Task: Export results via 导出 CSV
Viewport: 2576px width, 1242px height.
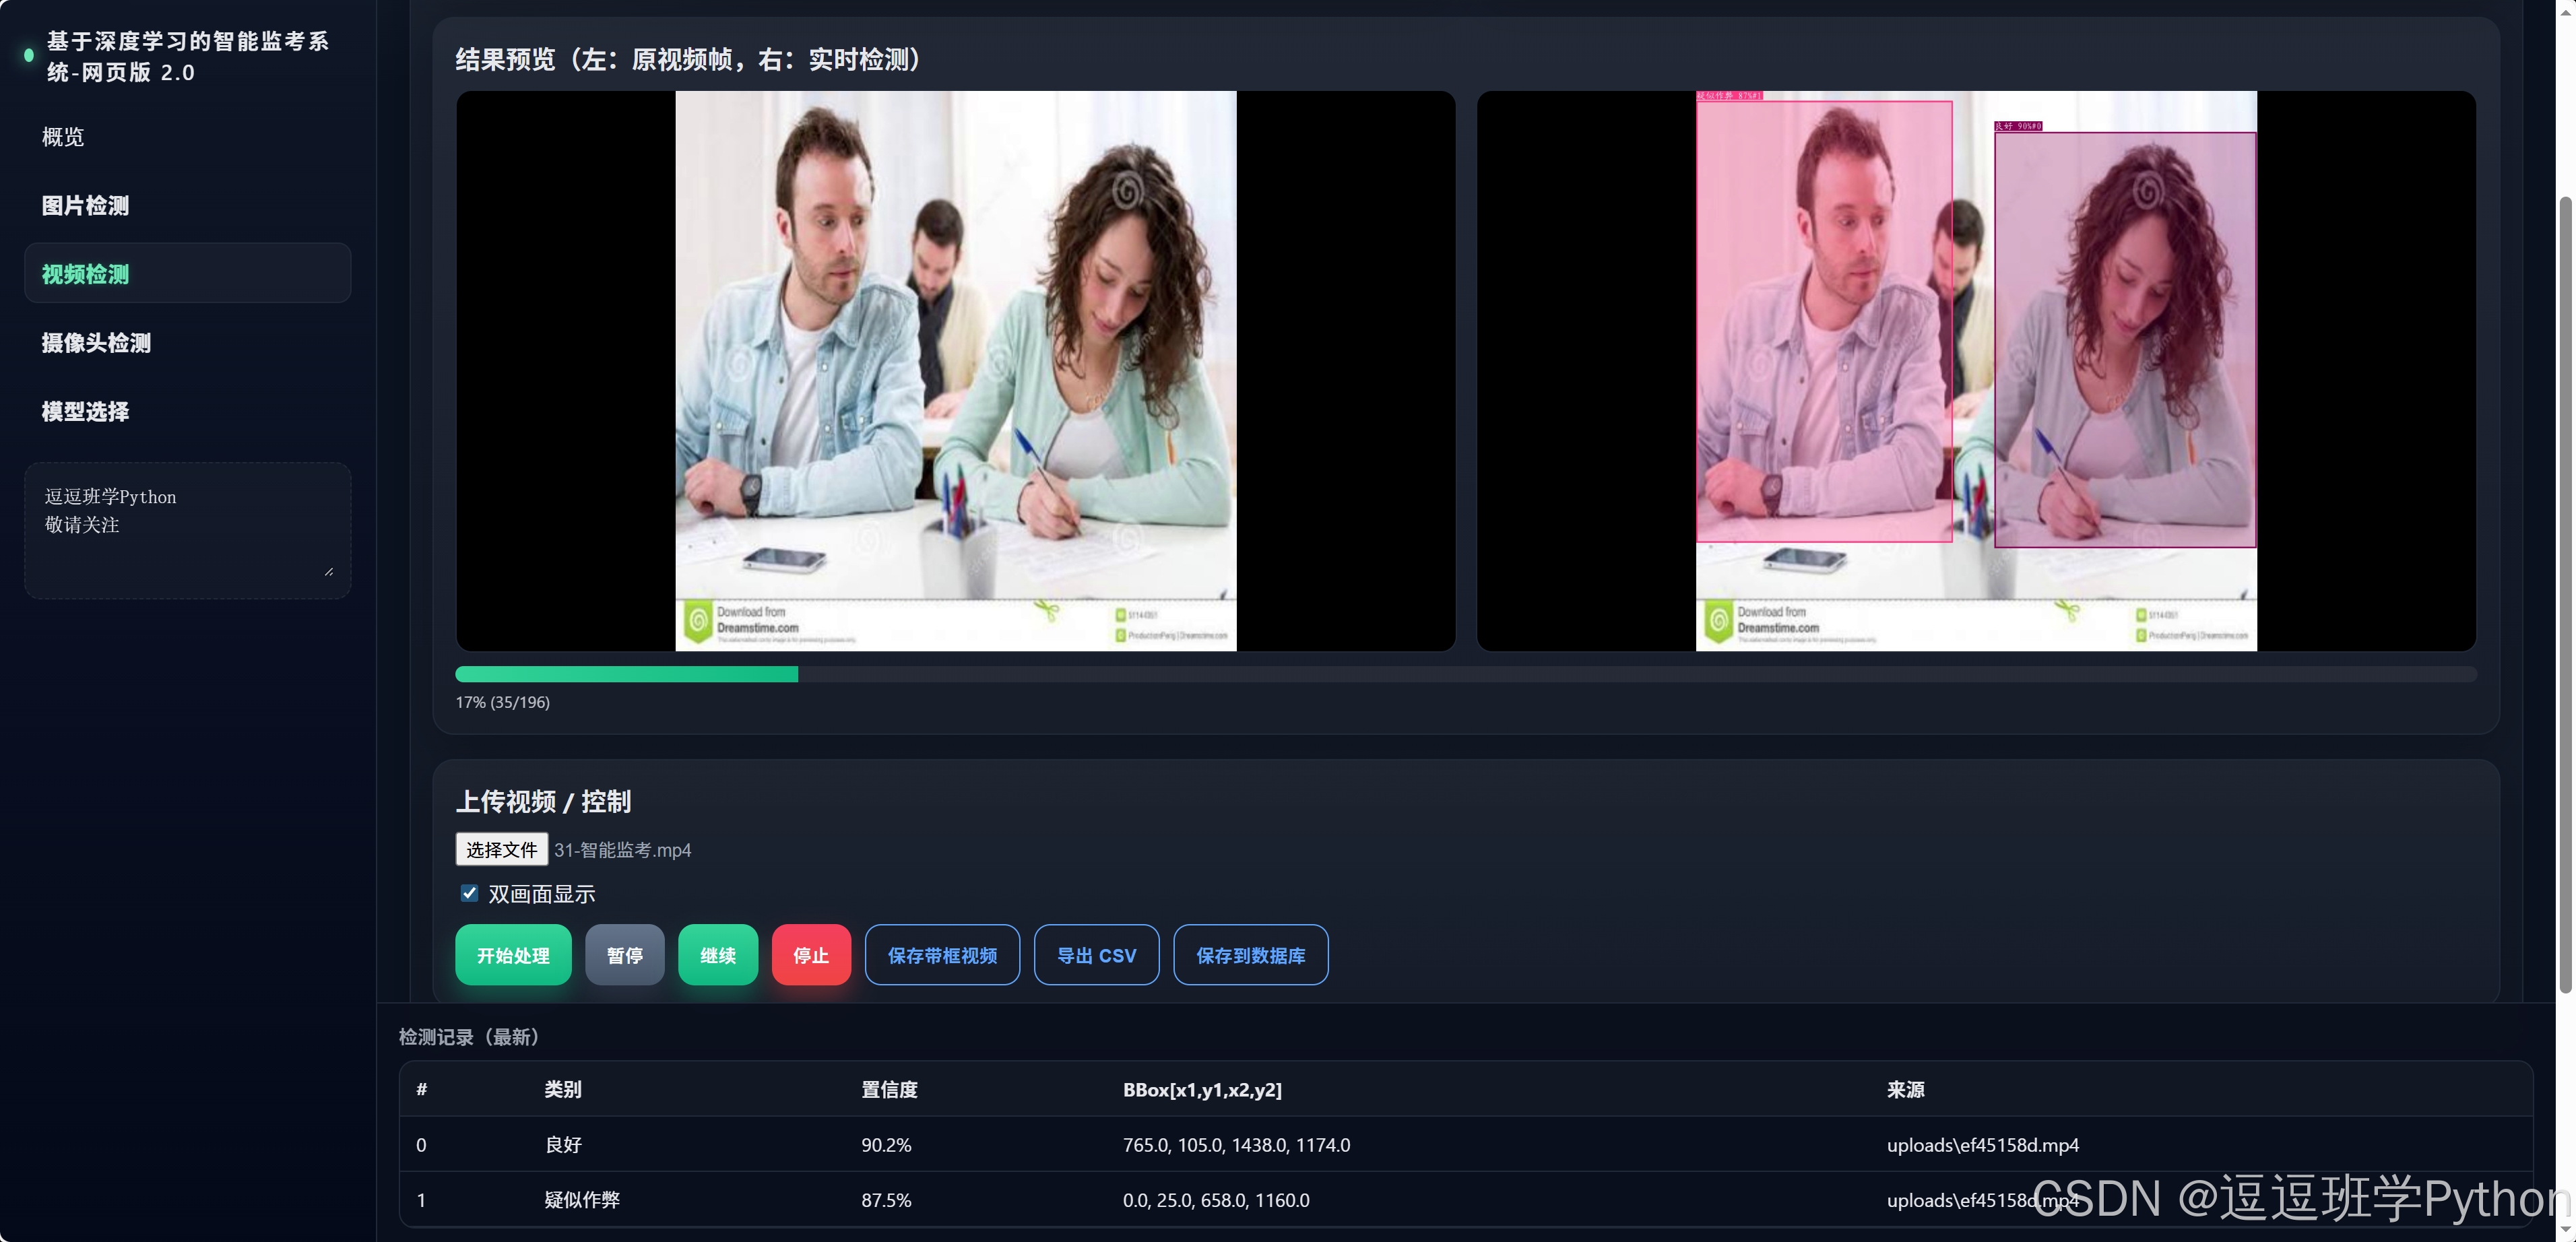Action: click(1096, 955)
